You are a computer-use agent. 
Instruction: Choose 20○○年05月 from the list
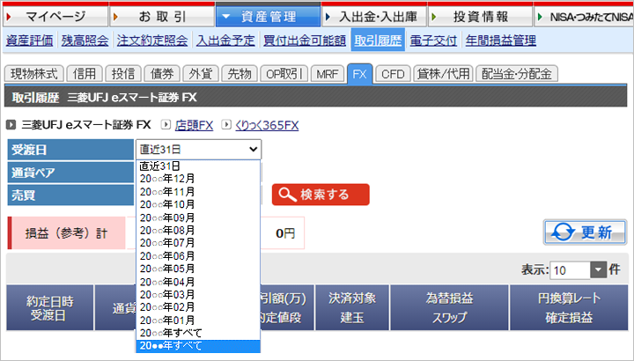[198, 269]
